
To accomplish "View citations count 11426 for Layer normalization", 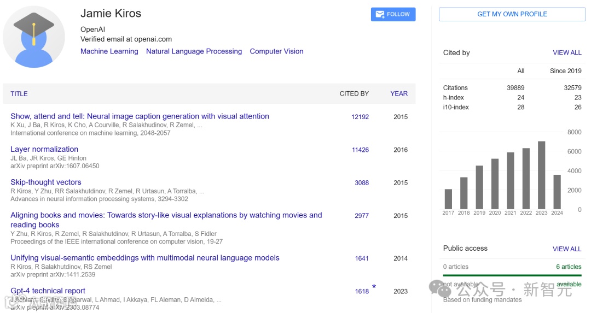I will coord(360,150).
